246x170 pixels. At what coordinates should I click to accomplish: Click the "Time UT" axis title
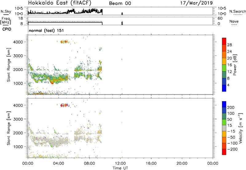[x=120, y=168]
